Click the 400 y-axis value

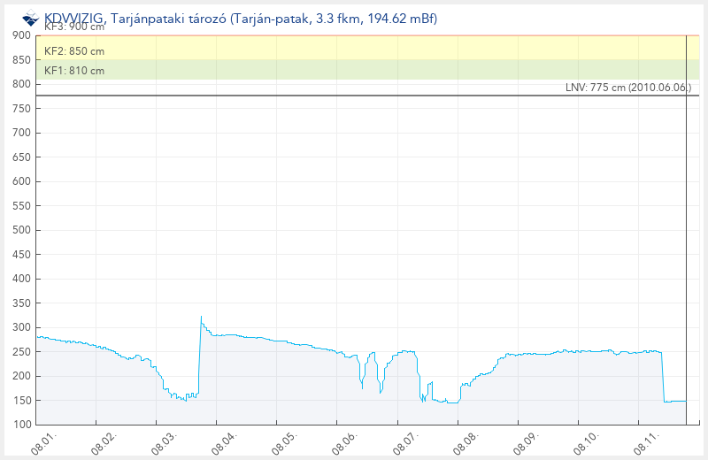pyautogui.click(x=21, y=279)
